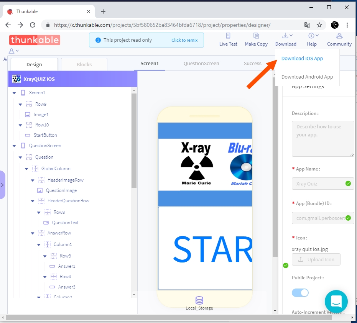The width and height of the screenshot is (357, 323).
Task: Choose Download iOS App
Action: 302,59
